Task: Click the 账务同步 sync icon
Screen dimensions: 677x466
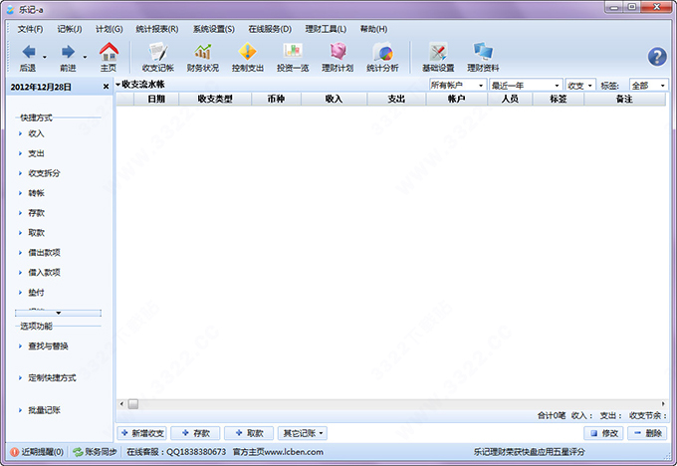Action: [78, 452]
